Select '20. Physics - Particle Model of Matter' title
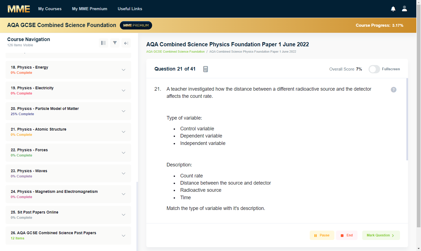This screenshot has height=251, width=421. tap(45, 109)
